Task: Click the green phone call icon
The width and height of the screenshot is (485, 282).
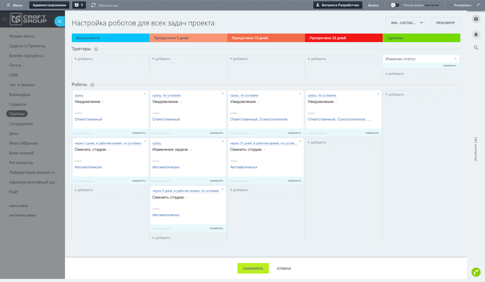Action: pos(476,272)
